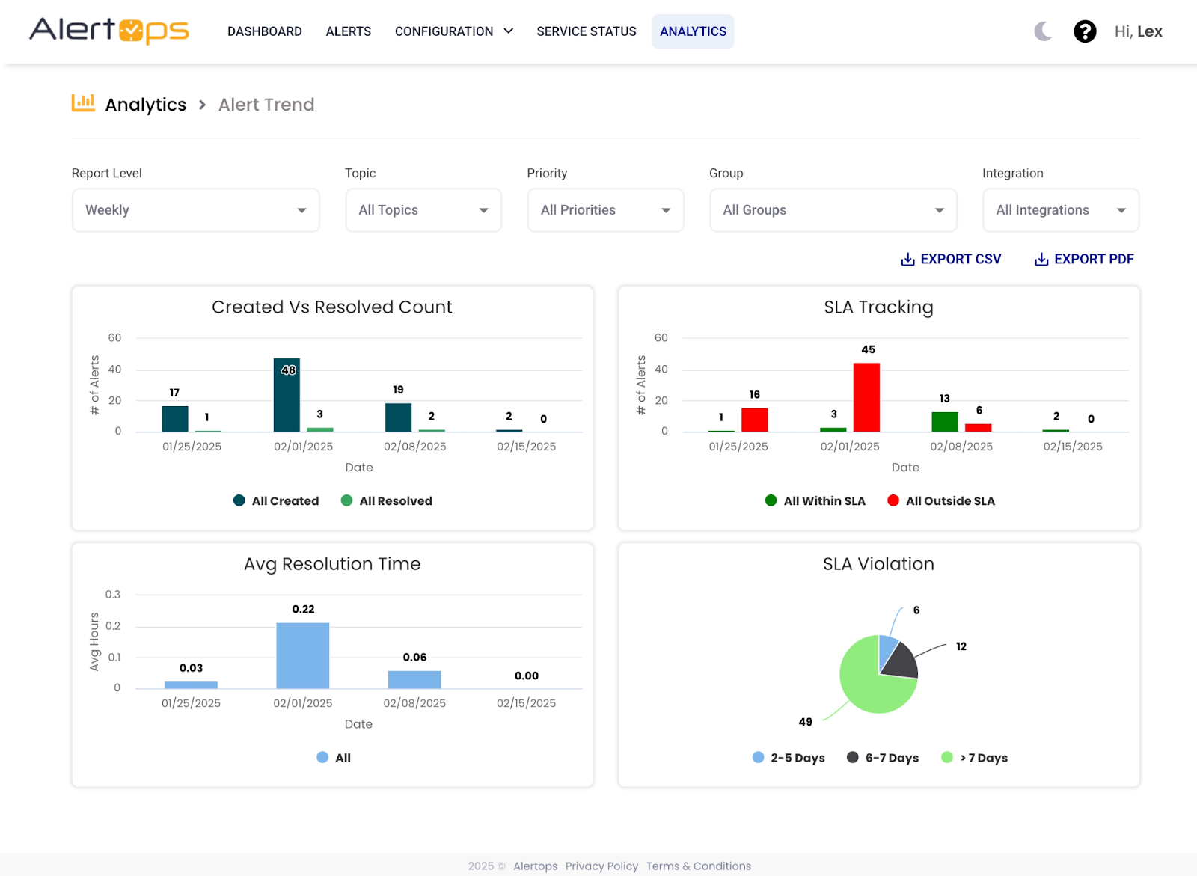Toggle All Created legend series

click(276, 501)
